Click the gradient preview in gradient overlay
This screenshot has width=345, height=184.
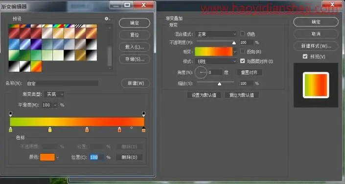click(x=214, y=52)
